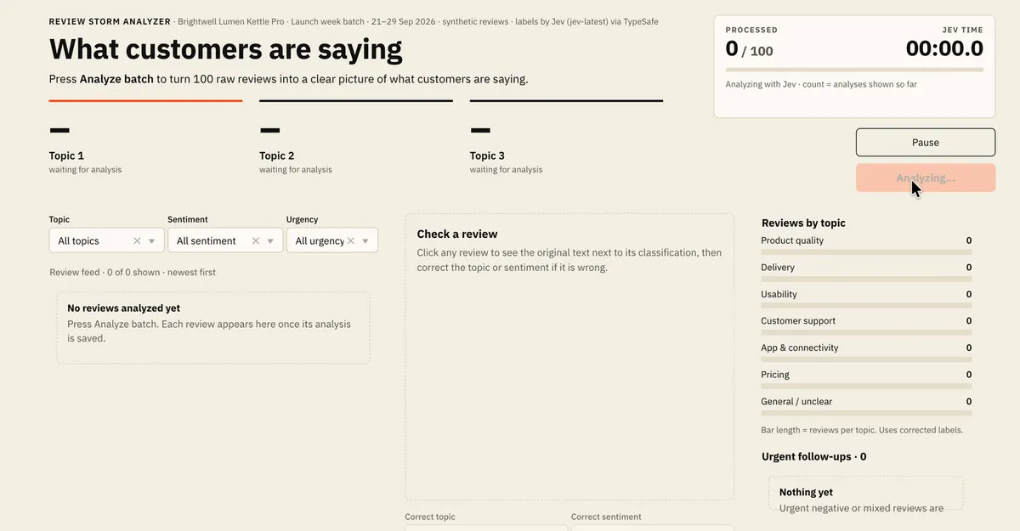
Task: Clear the Topic filter with its X icon
Action: point(137,241)
